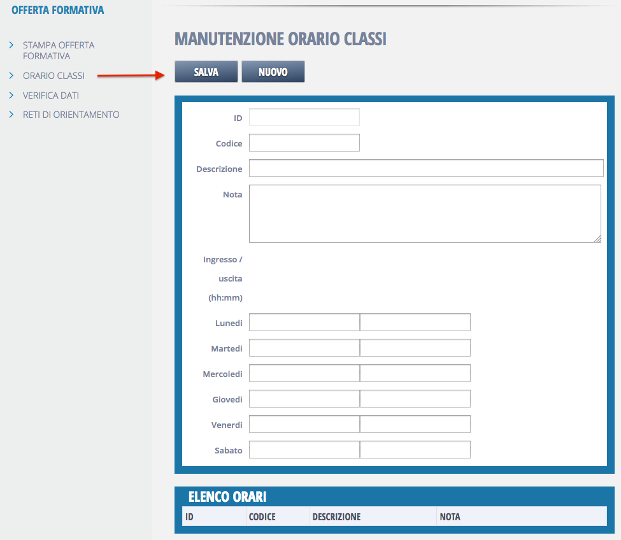Click the ID field
The width and height of the screenshot is (621, 540).
click(304, 117)
